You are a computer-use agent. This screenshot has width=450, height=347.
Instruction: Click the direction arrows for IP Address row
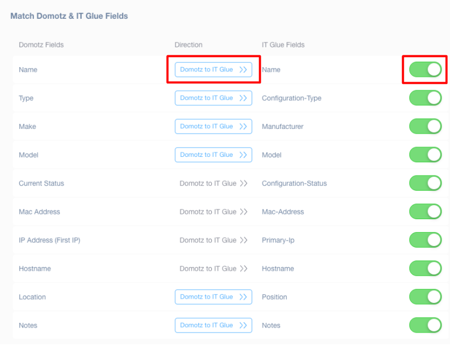tap(244, 241)
